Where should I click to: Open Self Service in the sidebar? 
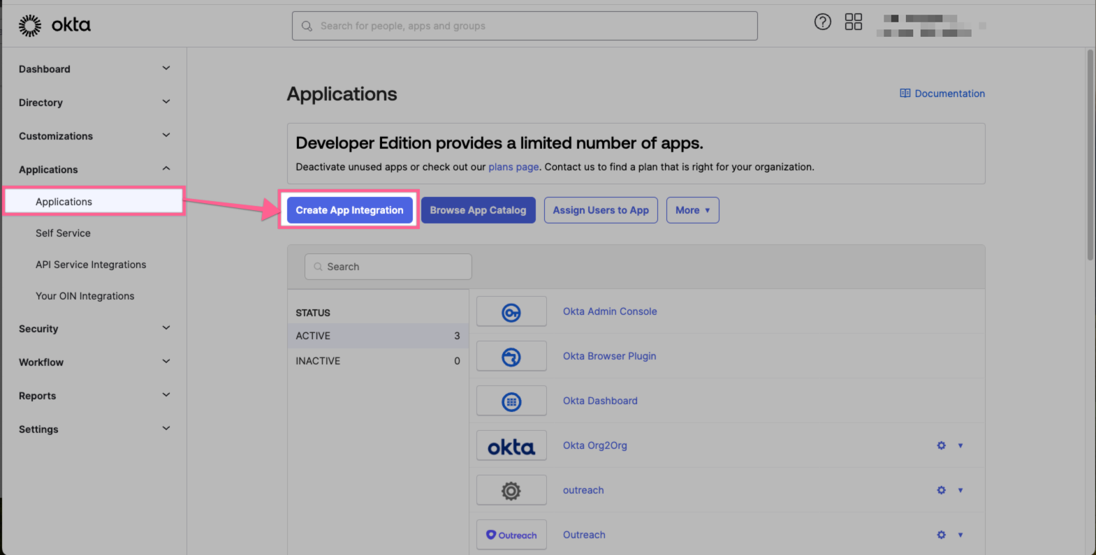(x=63, y=233)
